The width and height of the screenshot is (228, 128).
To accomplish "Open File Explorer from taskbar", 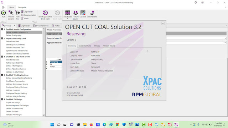I will 85,124.
